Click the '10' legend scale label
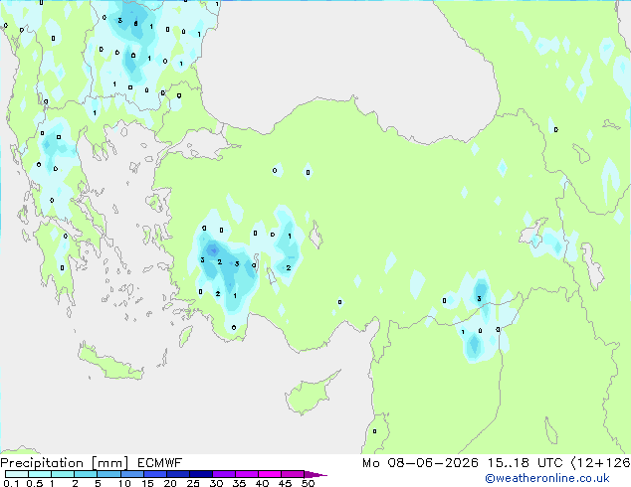 (x=124, y=483)
